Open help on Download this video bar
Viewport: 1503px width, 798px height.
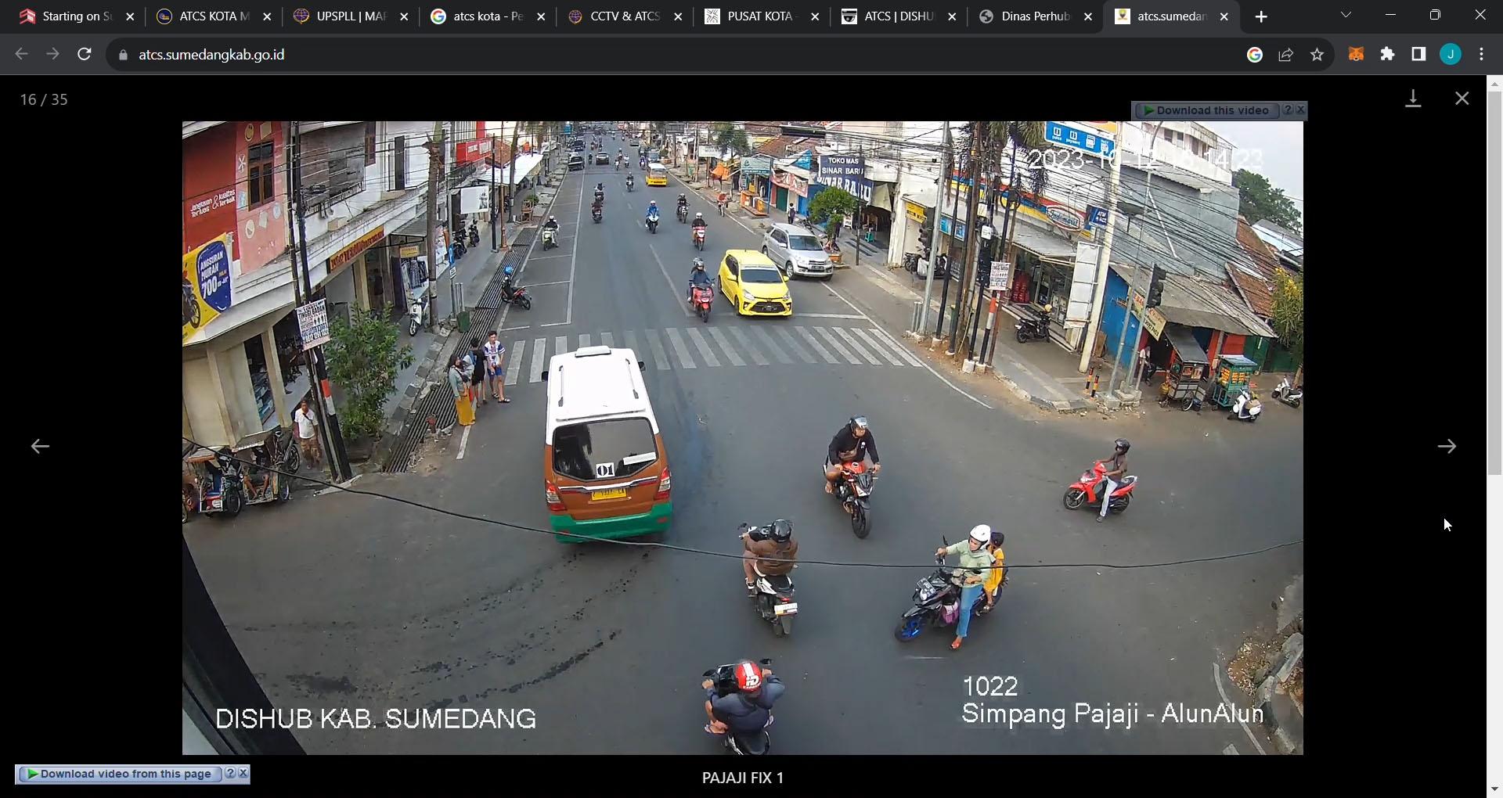click(1288, 110)
